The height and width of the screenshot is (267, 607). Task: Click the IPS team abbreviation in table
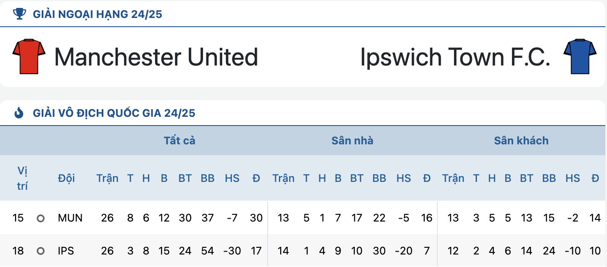[x=66, y=251]
